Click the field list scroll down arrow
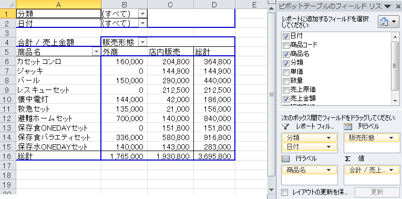The width and height of the screenshot is (402, 199). click(395, 101)
